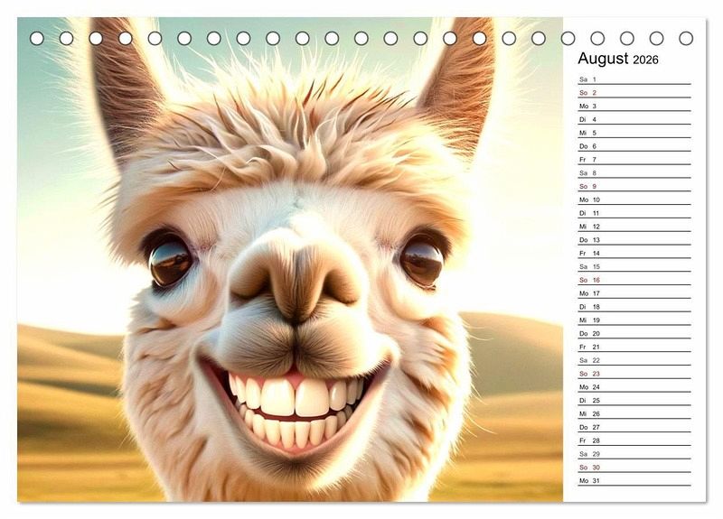
Task: Click the red So 9 date row
Action: pos(634,186)
